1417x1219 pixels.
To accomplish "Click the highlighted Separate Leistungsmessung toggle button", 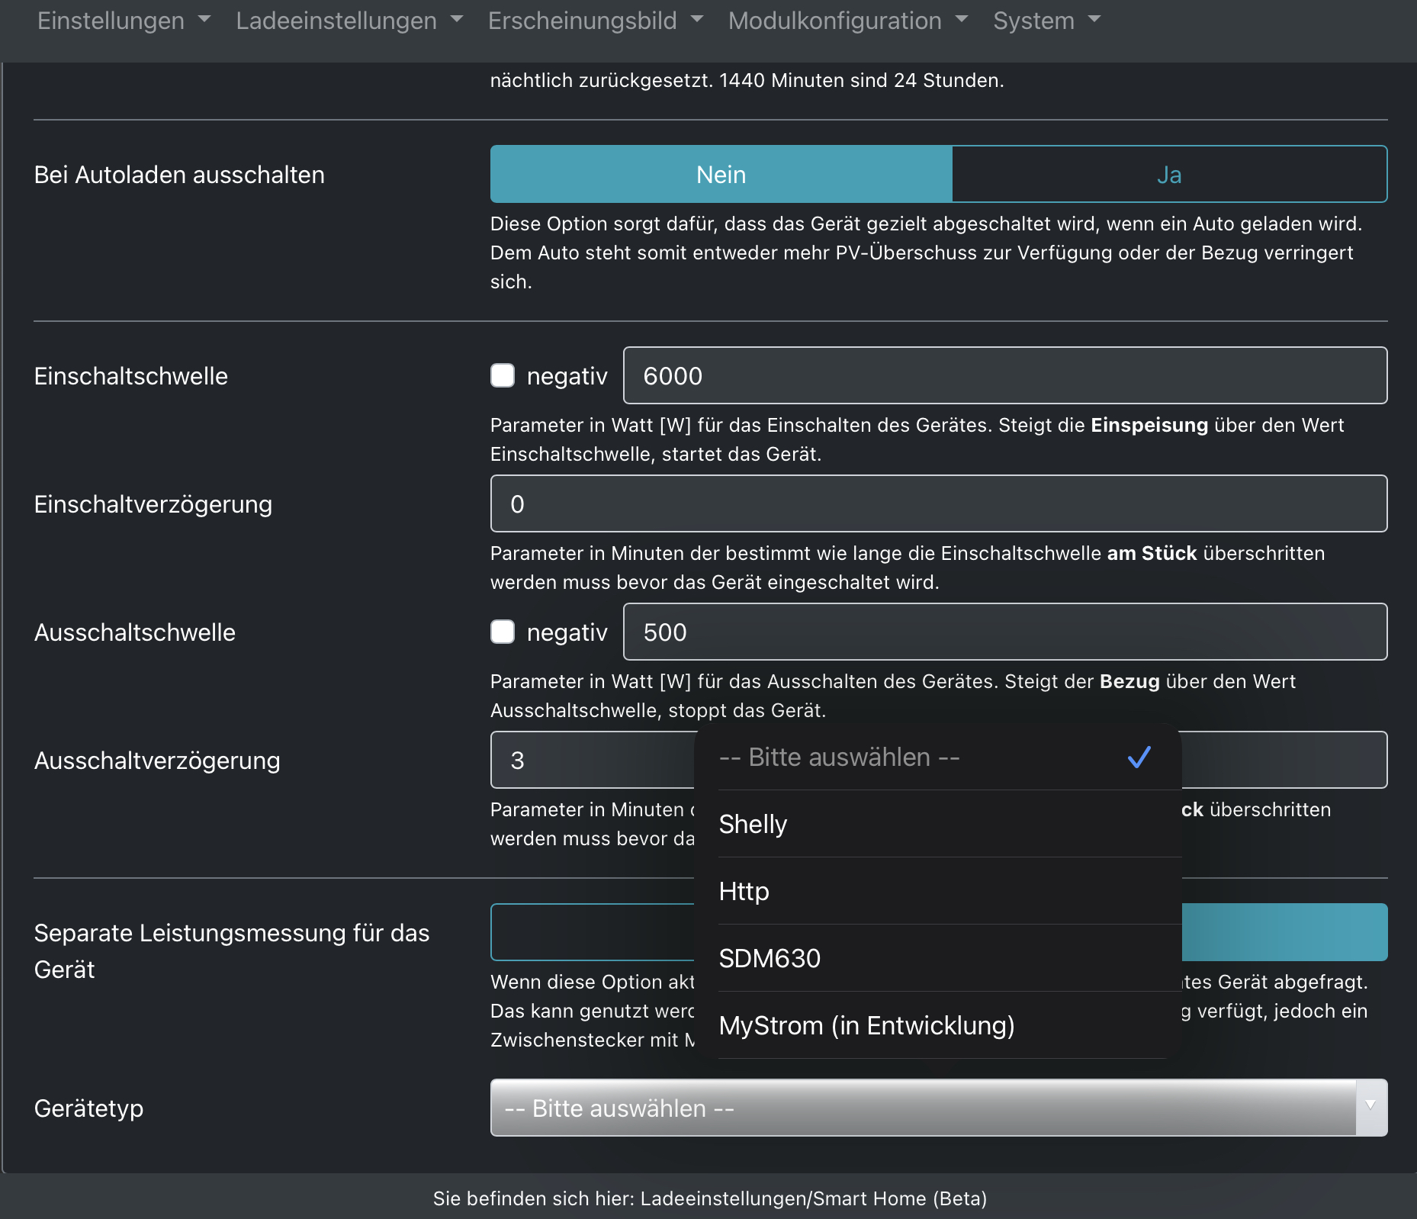I will [x=1284, y=932].
